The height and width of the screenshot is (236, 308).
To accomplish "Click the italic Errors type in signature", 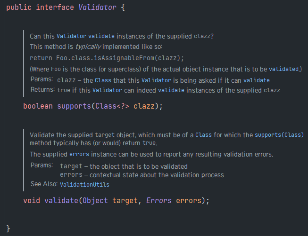I will tap(159, 201).
